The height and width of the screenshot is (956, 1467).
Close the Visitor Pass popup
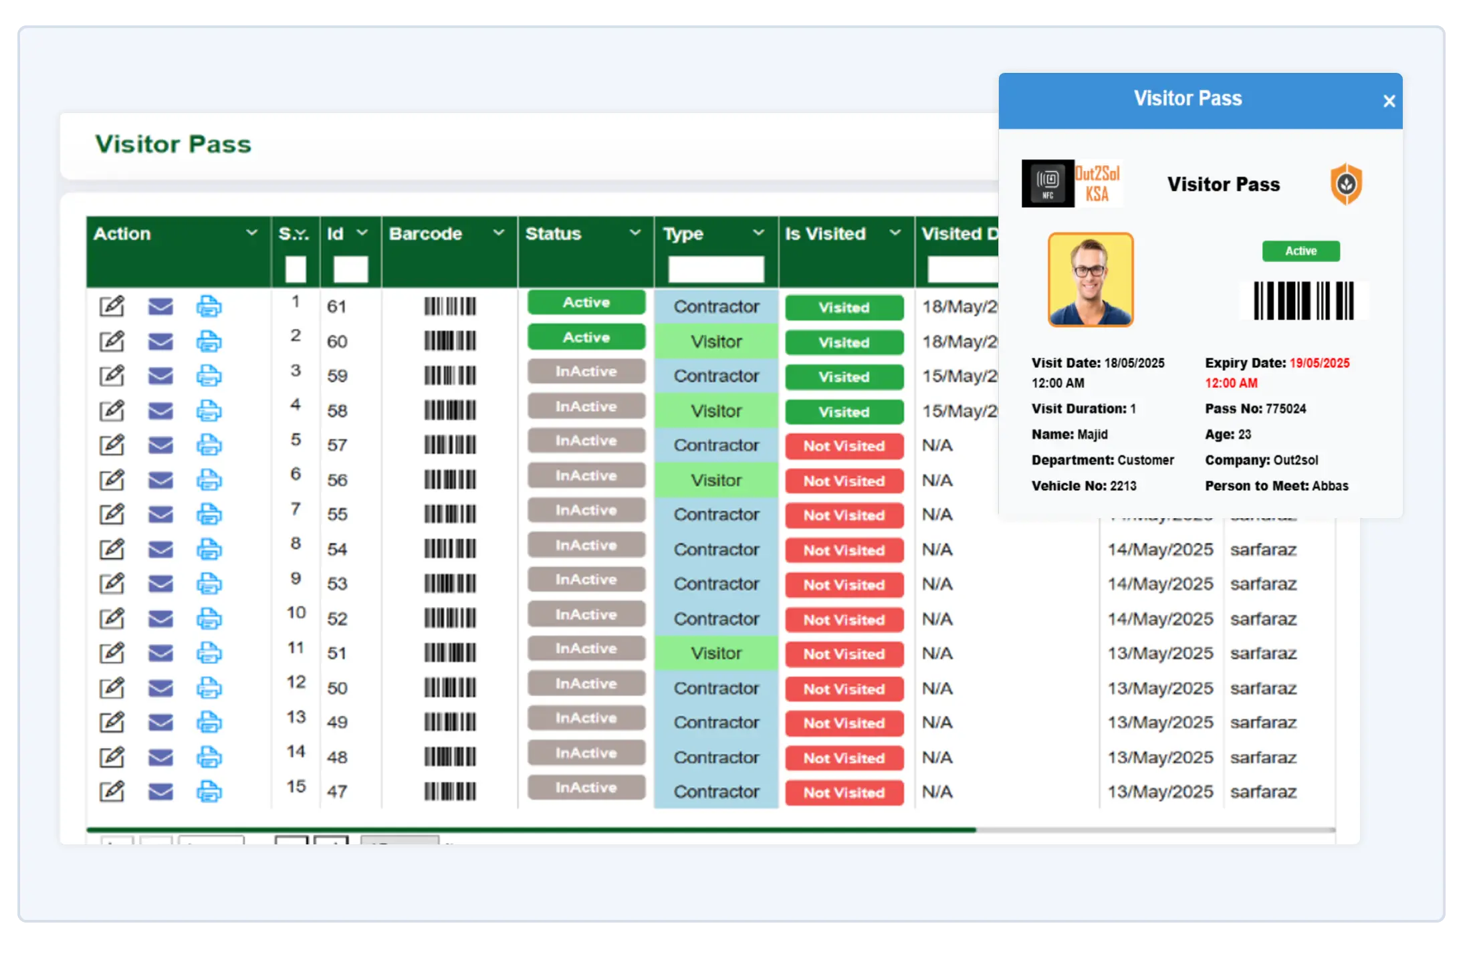pos(1389,102)
